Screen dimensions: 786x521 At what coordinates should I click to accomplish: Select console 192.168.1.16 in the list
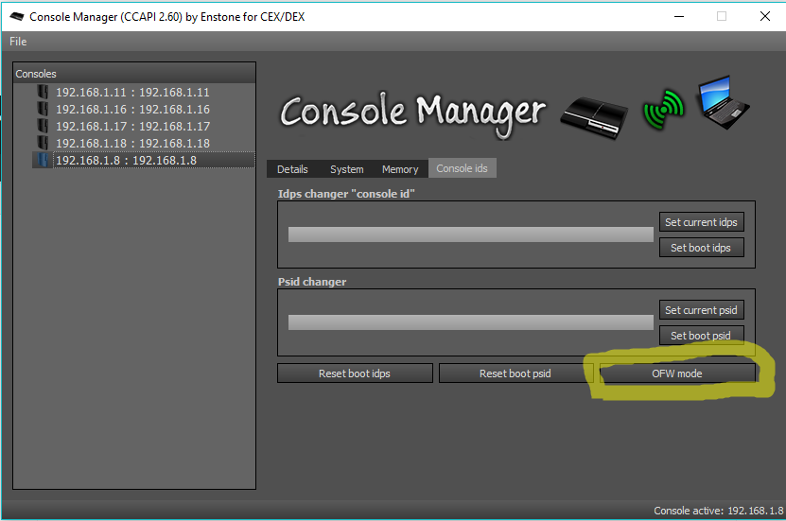(x=132, y=110)
